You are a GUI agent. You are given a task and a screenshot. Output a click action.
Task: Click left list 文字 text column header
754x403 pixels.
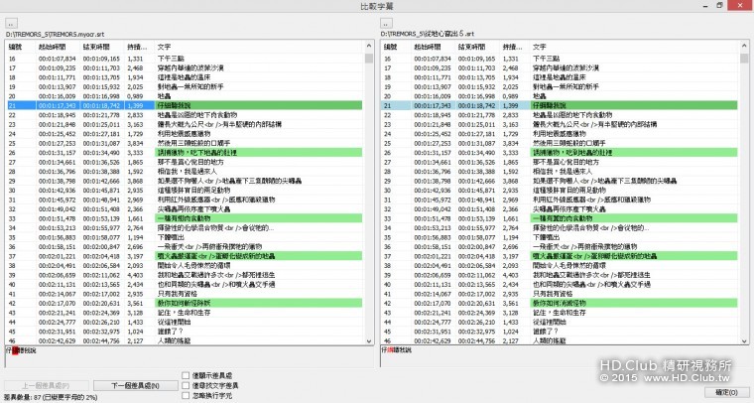pos(259,47)
